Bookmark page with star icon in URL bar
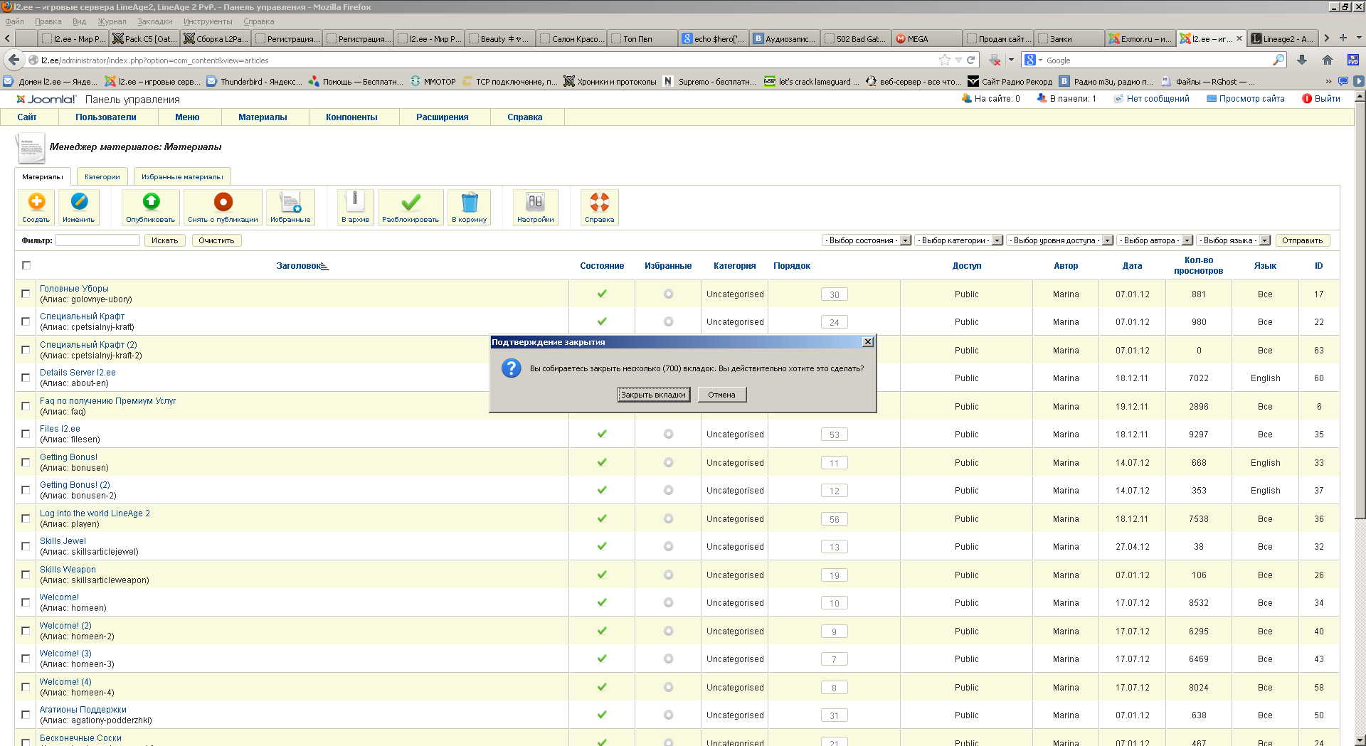Screen dimensions: 1366x746 point(945,60)
